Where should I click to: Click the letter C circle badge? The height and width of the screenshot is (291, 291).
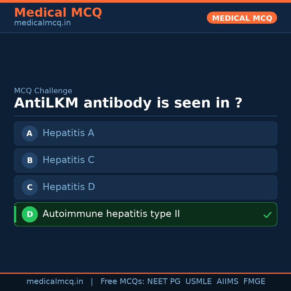coord(30,187)
